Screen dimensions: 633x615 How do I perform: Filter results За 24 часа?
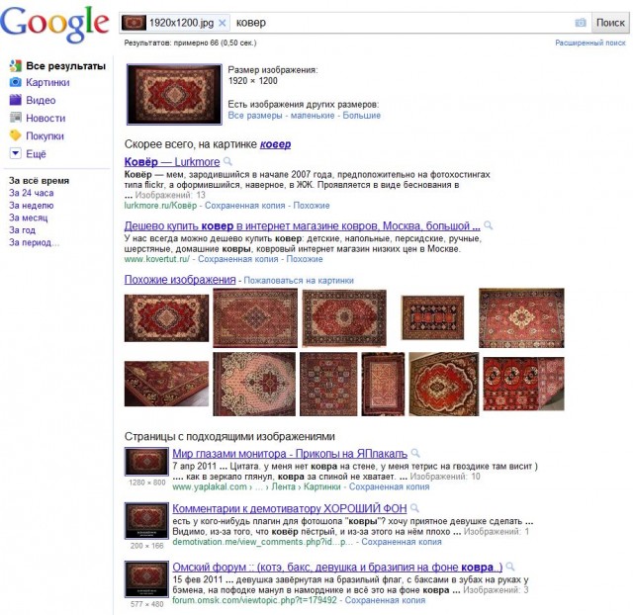(x=32, y=193)
